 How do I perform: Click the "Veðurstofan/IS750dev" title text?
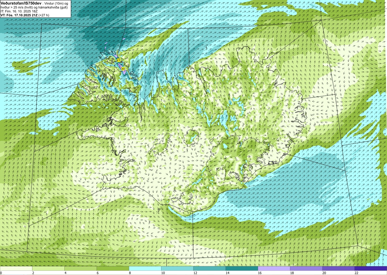click(x=21, y=3)
